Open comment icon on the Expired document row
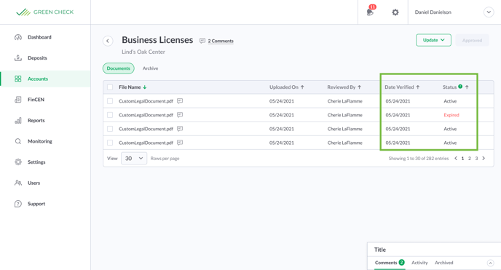The height and width of the screenshot is (270, 501). coord(180,114)
